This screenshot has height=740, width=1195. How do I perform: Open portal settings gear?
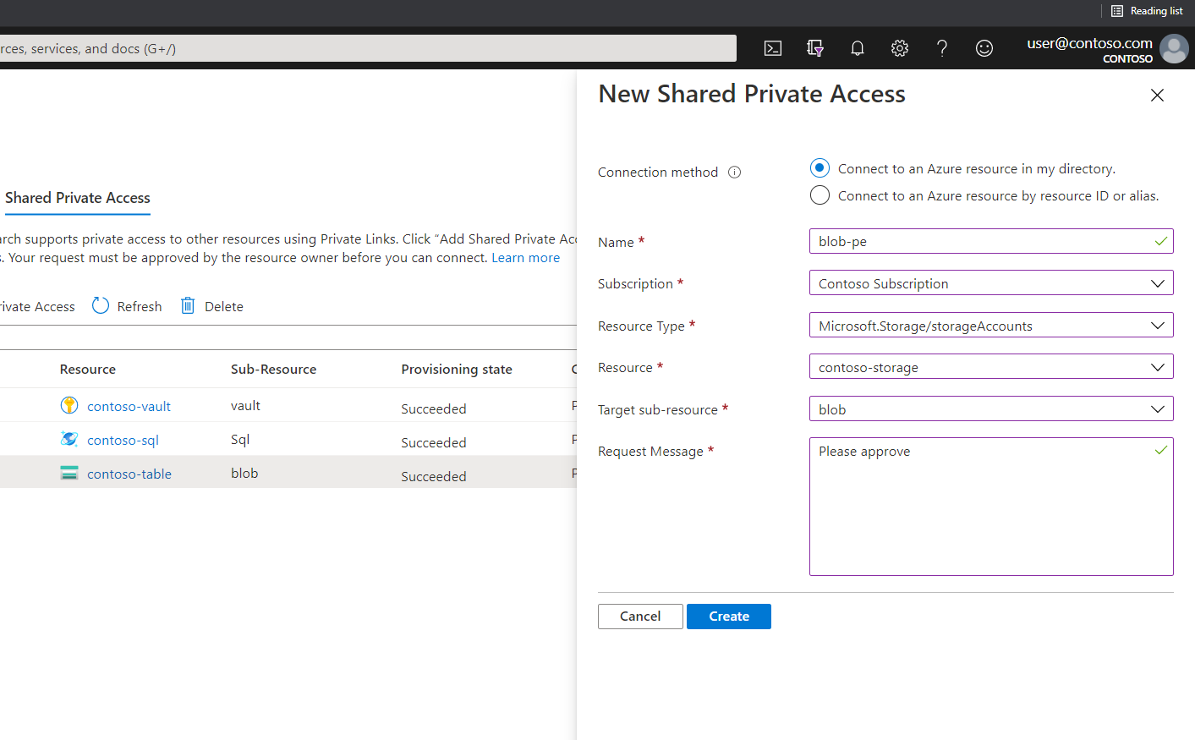(x=899, y=48)
